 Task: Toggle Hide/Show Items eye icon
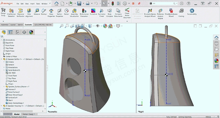click(98, 26)
